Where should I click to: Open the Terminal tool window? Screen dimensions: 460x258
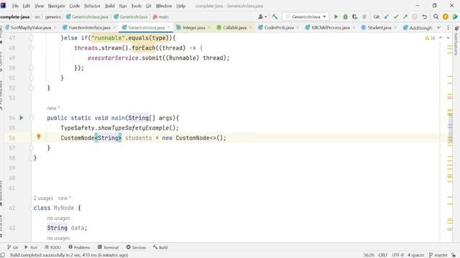click(108, 247)
